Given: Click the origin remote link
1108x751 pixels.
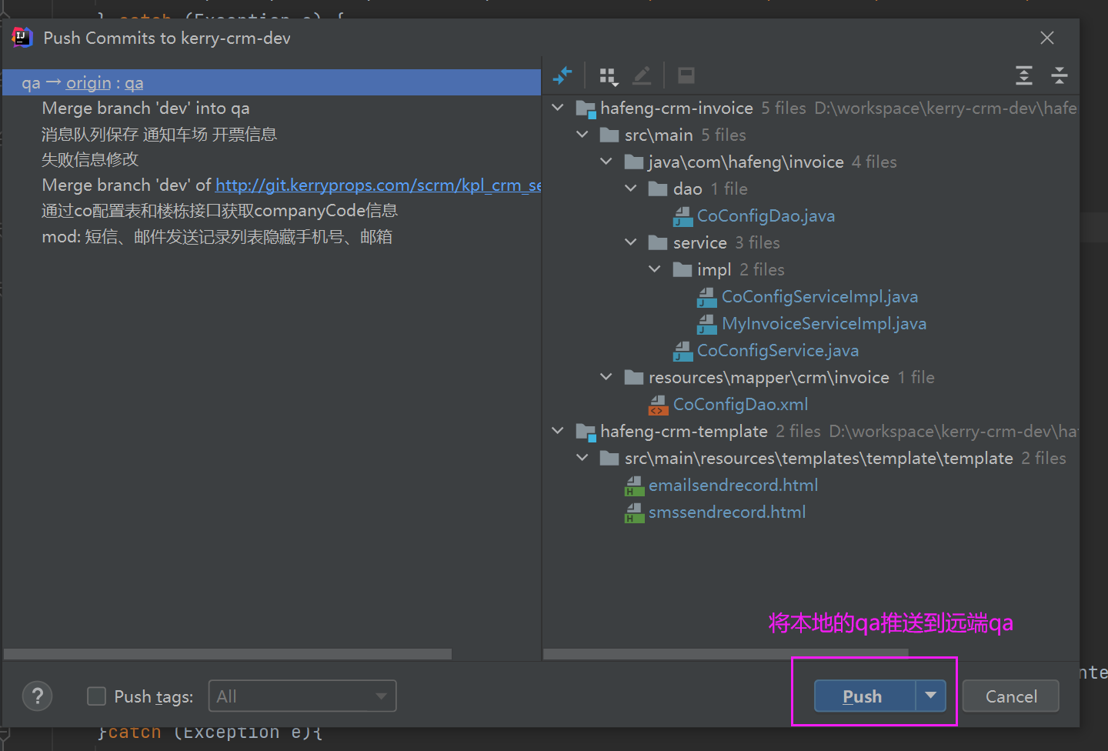Looking at the screenshot, I should 88,83.
